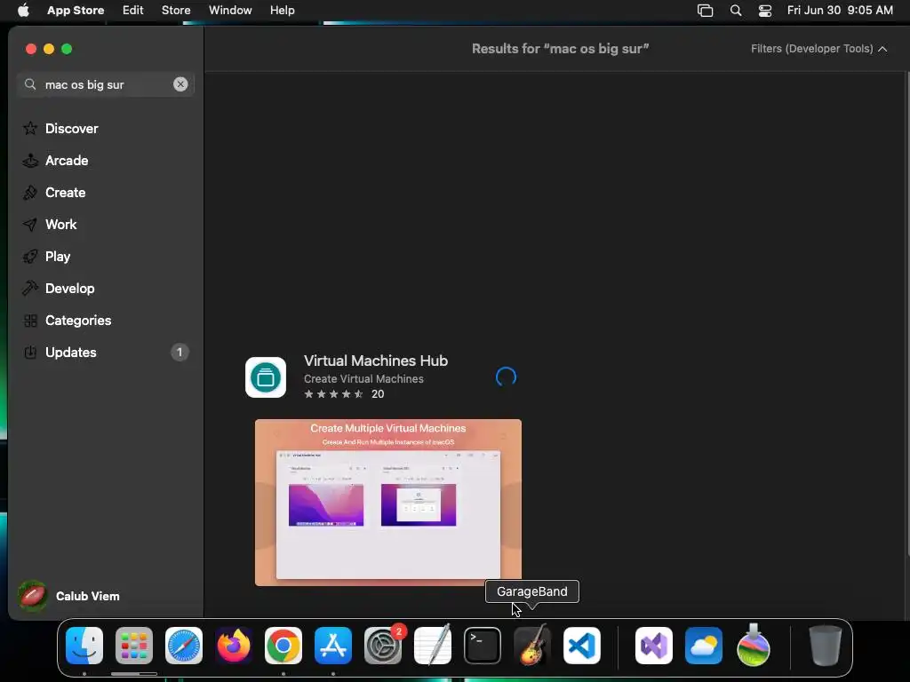The image size is (910, 682).
Task: Click the Calub Viem account avatar
Action: pos(33,596)
